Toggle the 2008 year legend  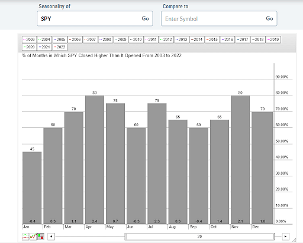coord(105,40)
